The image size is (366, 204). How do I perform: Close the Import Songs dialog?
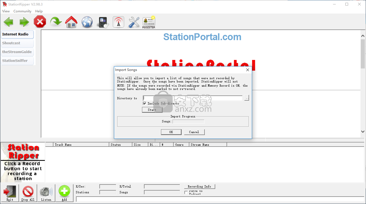247,70
